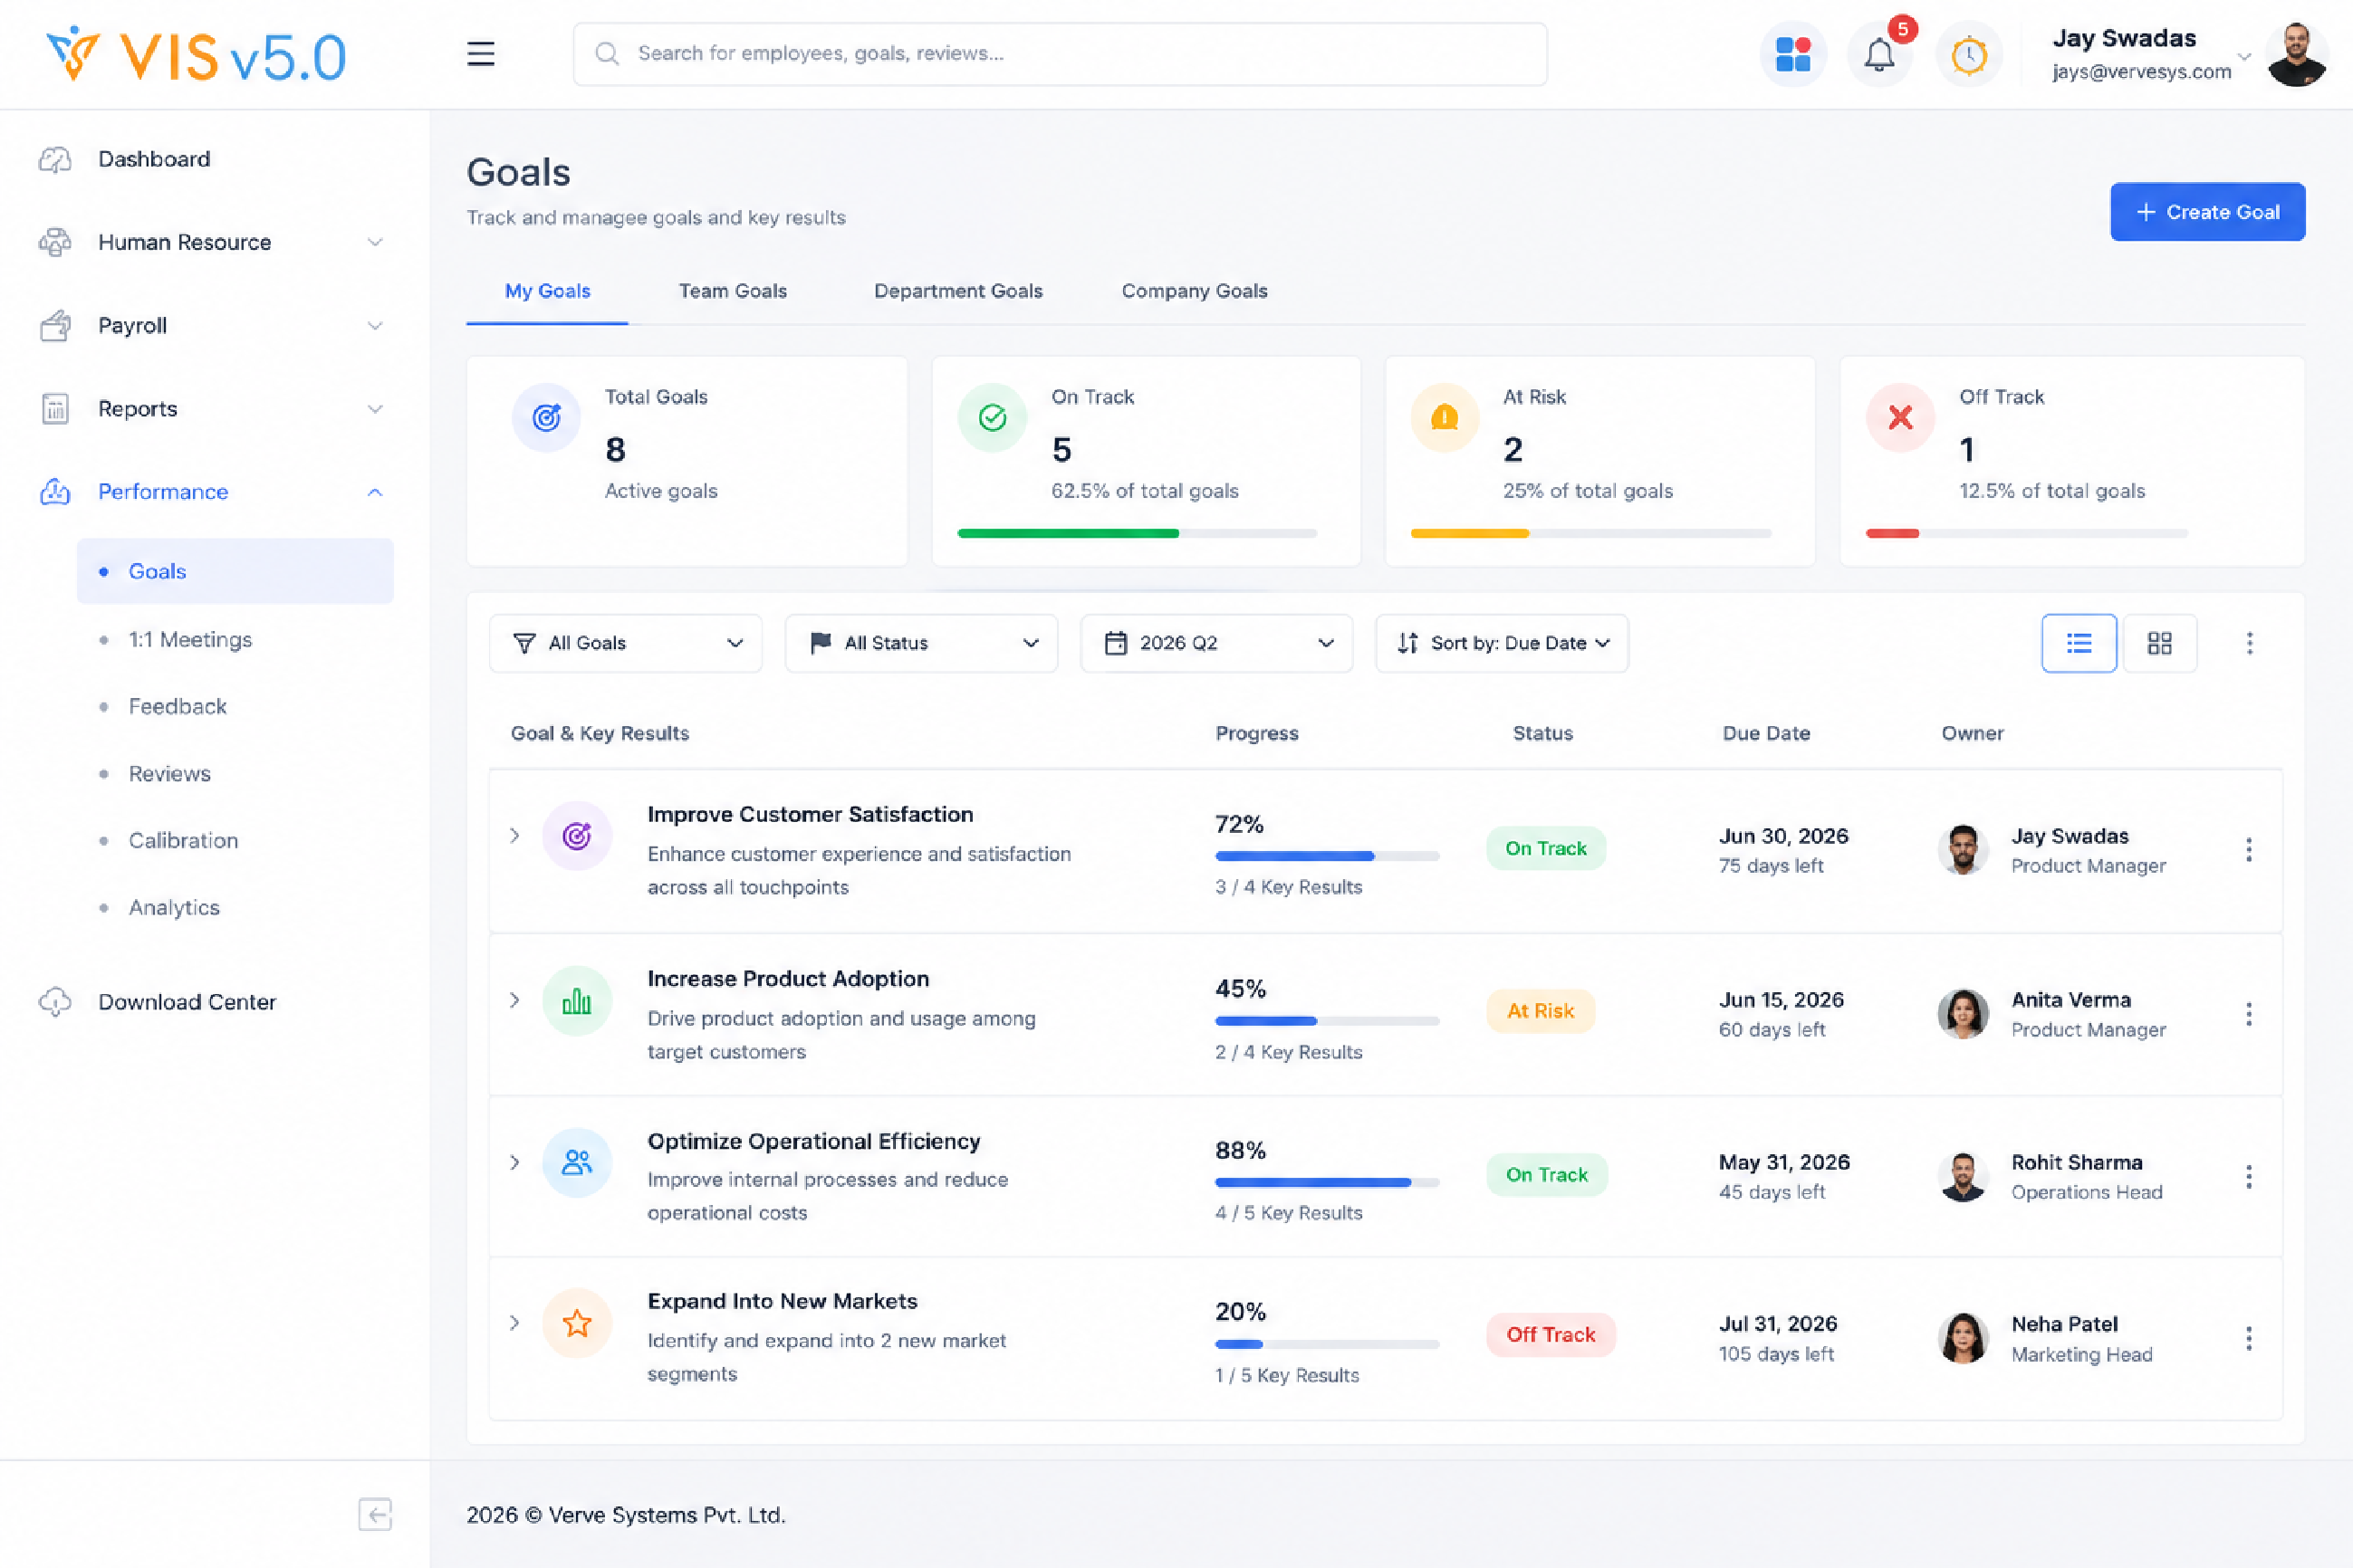
Task: Open the 2026 Q2 period dropdown
Action: (1216, 643)
